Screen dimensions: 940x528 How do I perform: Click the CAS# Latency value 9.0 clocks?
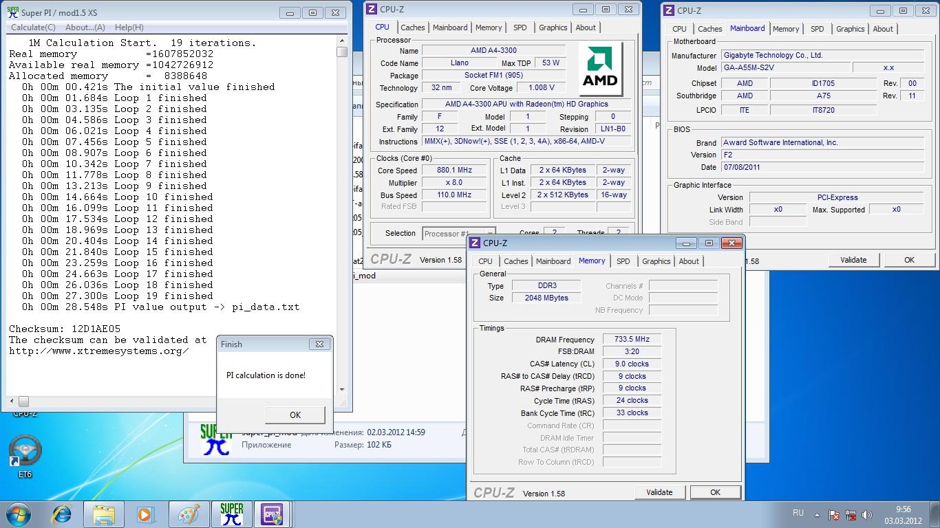point(632,364)
